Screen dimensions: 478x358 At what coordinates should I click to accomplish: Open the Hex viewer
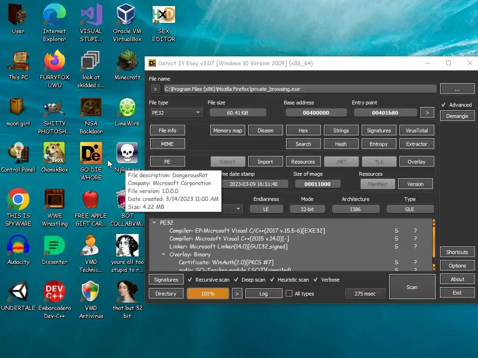[x=303, y=131]
